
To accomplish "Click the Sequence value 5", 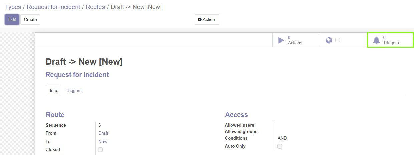I will click(100, 125).
